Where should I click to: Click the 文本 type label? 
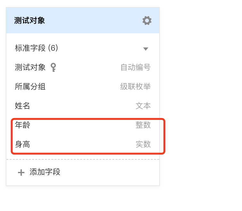coord(143,106)
